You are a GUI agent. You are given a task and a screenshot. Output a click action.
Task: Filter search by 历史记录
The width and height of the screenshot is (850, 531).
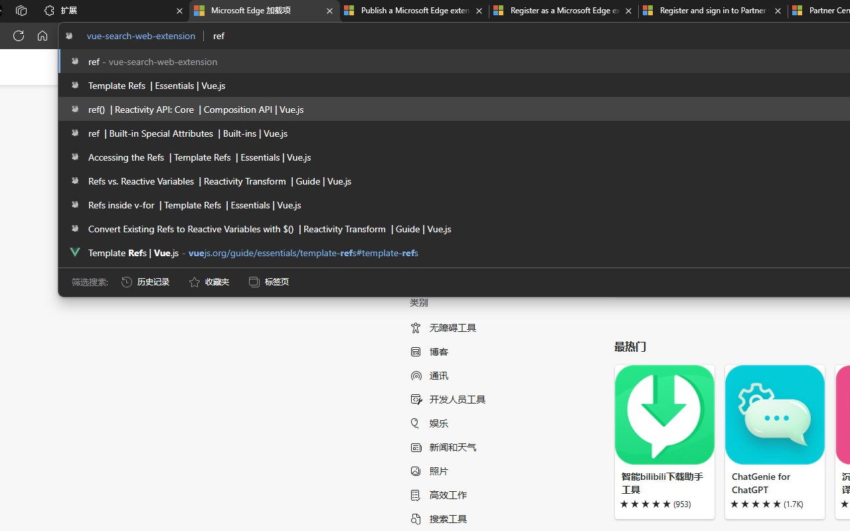tap(145, 282)
